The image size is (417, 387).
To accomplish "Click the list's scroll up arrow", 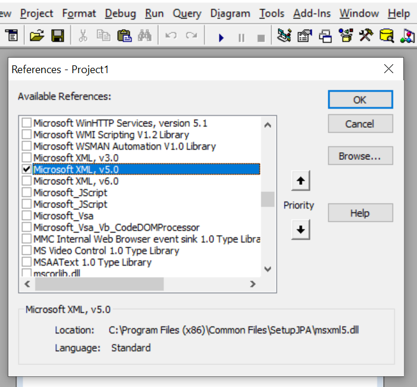I will pyautogui.click(x=268, y=125).
